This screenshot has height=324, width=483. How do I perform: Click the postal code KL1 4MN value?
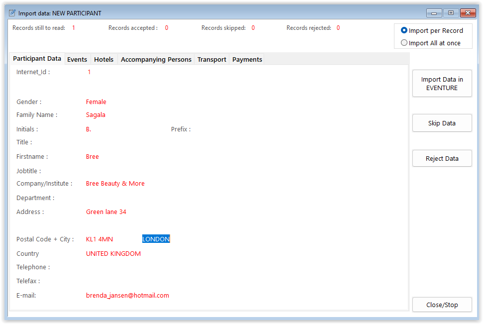(99, 239)
